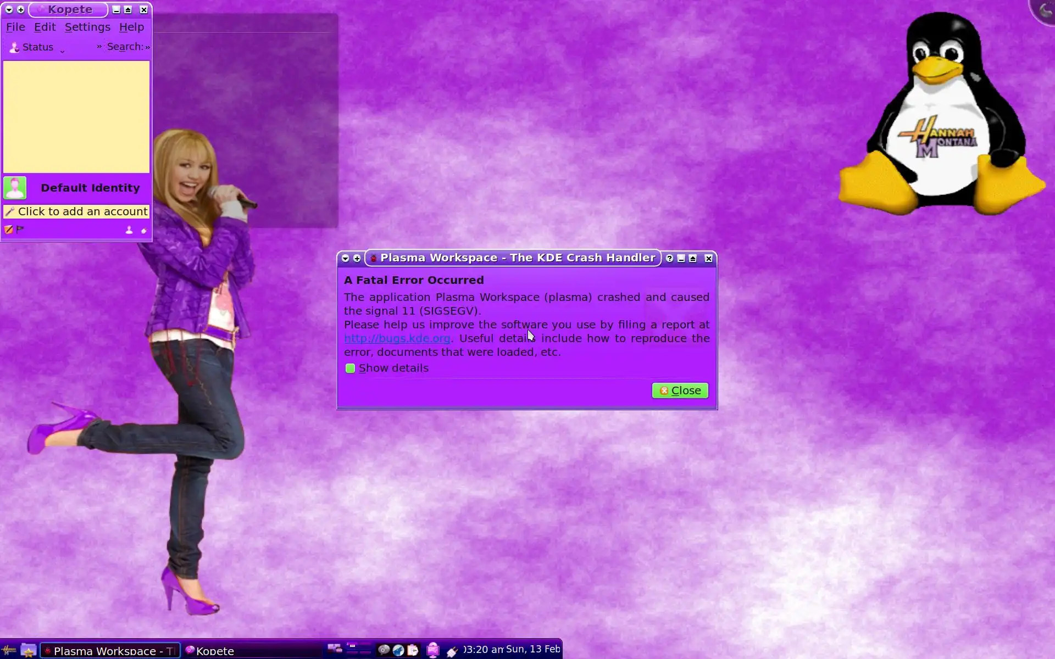Click the help question-mark icon in crash dialog titlebar
Screen dimensions: 1055x659
click(669, 258)
